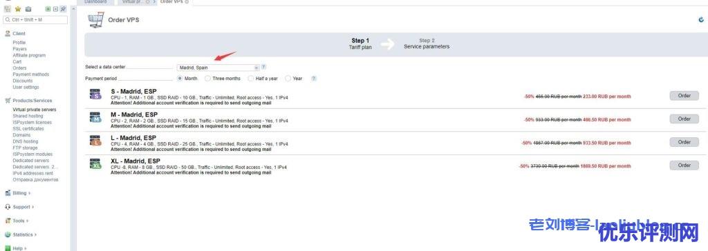This screenshot has height=251, width=708.
Task: Open Orders in the Client menu
Action: (x=20, y=68)
